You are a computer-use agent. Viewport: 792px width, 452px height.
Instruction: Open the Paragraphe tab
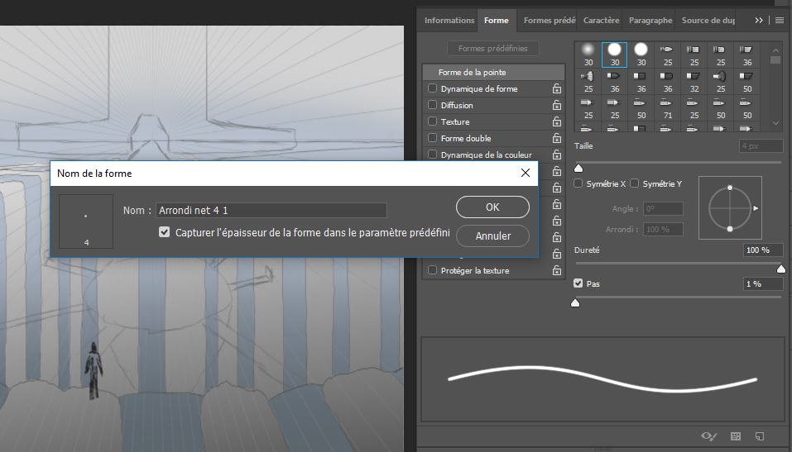tap(650, 20)
